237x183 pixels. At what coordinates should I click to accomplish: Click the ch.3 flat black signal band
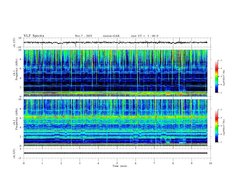point(115,153)
